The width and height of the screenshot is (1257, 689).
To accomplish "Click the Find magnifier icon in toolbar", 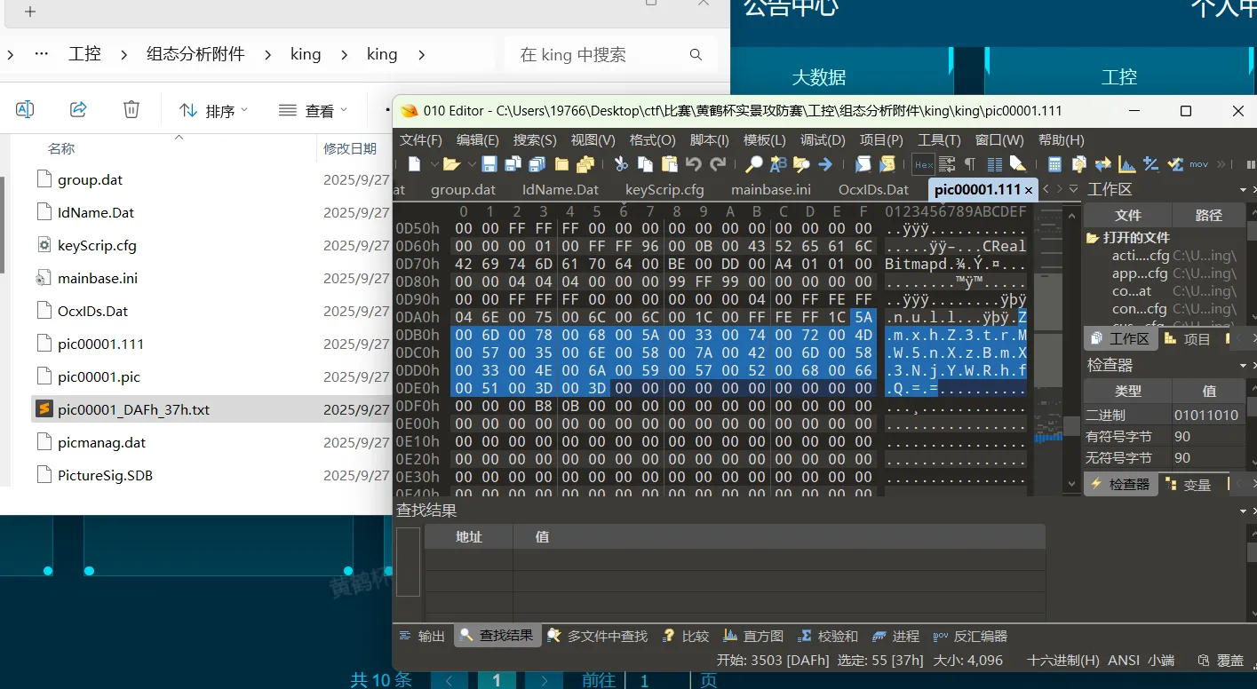I will point(753,164).
